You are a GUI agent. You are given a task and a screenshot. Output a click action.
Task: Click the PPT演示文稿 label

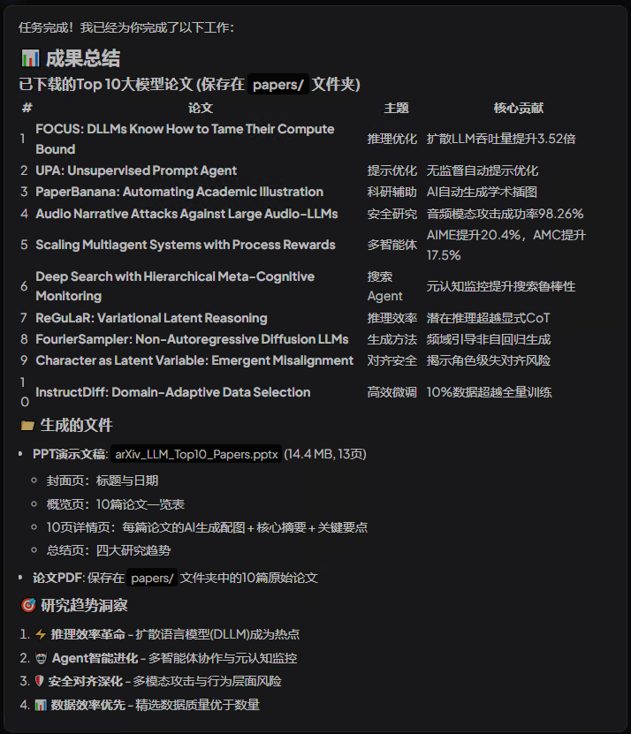coord(69,454)
